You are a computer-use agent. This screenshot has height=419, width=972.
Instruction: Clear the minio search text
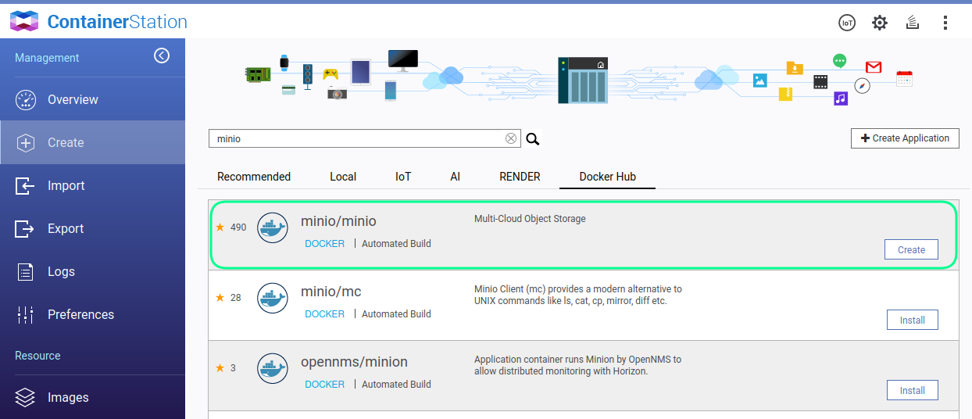(511, 138)
